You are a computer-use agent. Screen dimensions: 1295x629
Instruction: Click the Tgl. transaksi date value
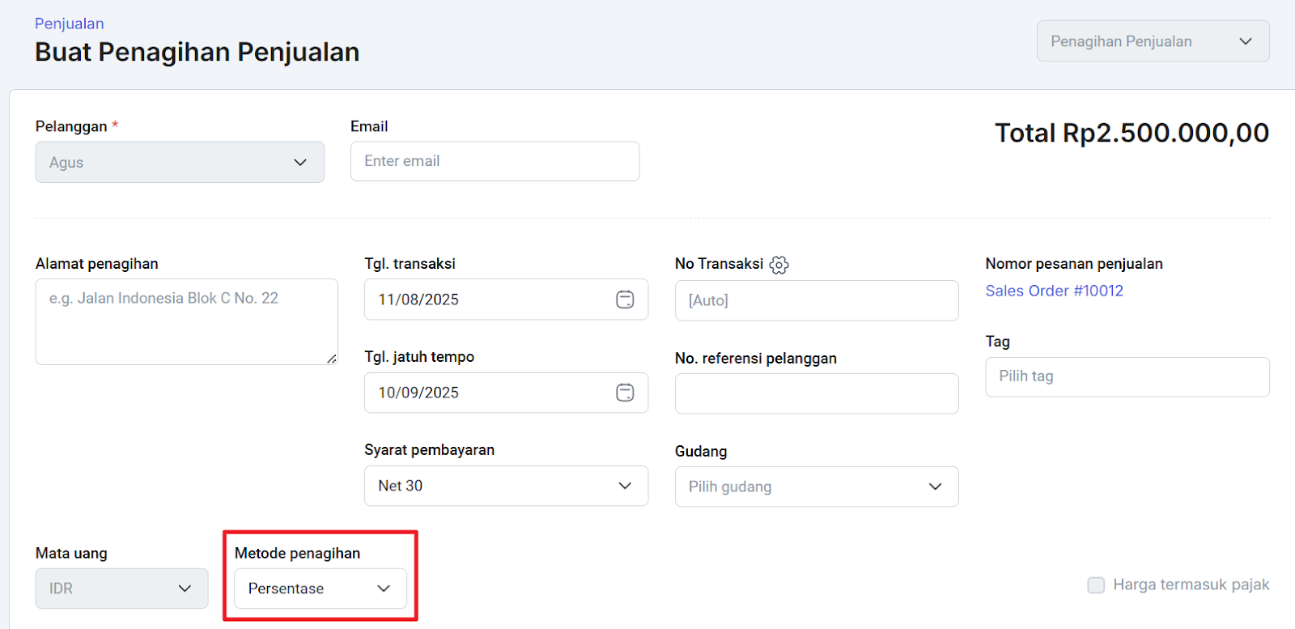418,300
